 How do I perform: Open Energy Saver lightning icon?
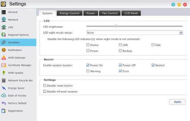click(x=3, y=88)
